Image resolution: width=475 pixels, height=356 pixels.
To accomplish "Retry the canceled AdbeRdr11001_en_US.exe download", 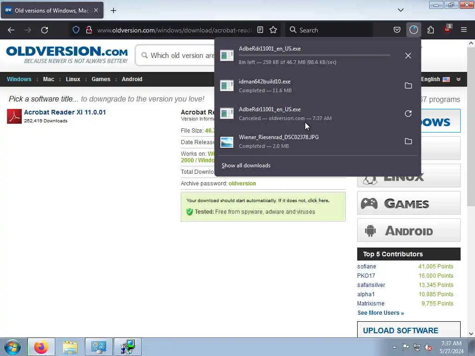I will pos(408,114).
